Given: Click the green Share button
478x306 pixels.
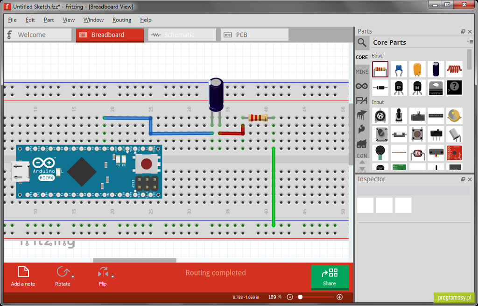Looking at the screenshot, I should [330, 277].
